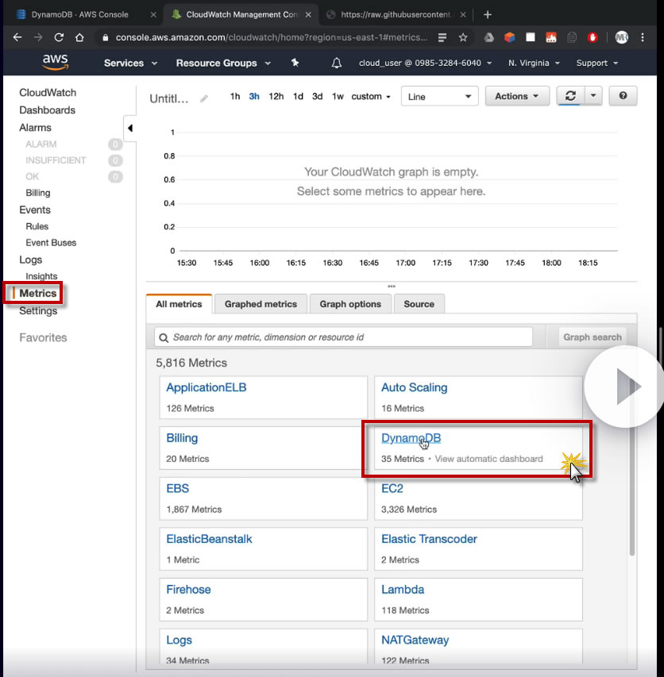Collapse the sidebar with the arrow handle
Viewport: 664px width, 677px height.
coord(130,129)
